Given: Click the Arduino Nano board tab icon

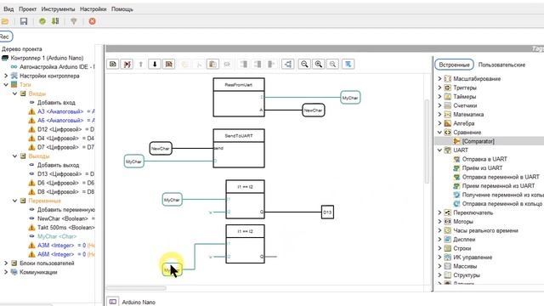Looking at the screenshot, I should [x=113, y=302].
